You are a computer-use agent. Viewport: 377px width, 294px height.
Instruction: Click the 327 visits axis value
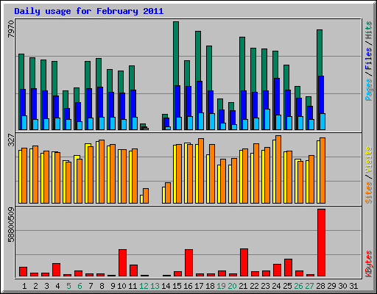11,140
